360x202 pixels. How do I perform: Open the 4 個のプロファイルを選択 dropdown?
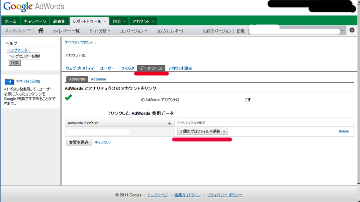point(202,131)
